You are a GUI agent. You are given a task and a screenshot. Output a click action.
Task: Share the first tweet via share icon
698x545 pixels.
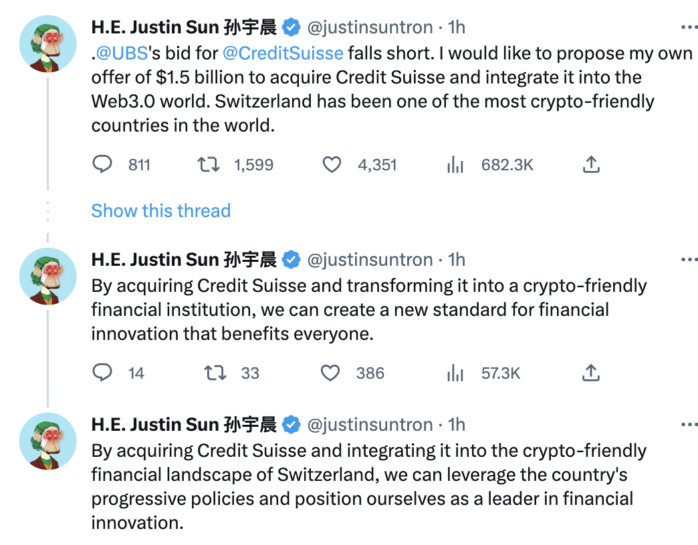coord(590,164)
